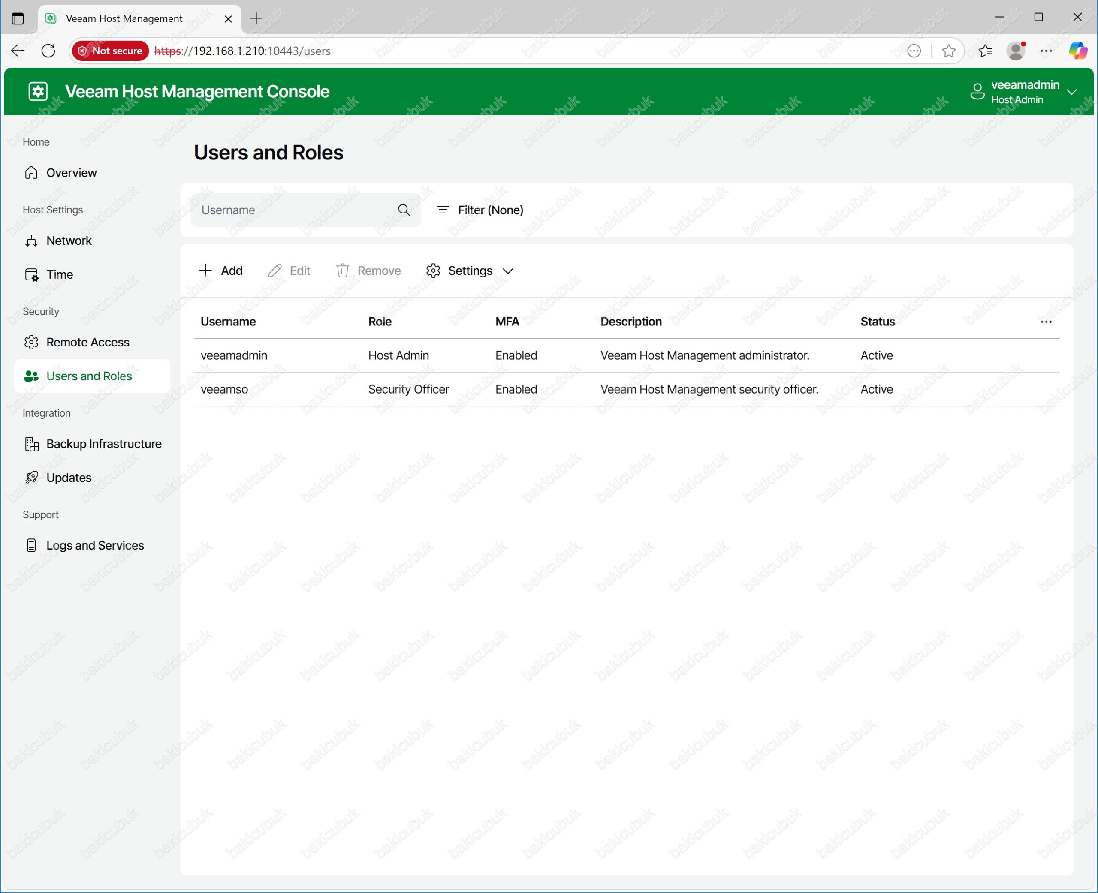Sort by the MFA column header
The image size is (1098, 893).
507,322
